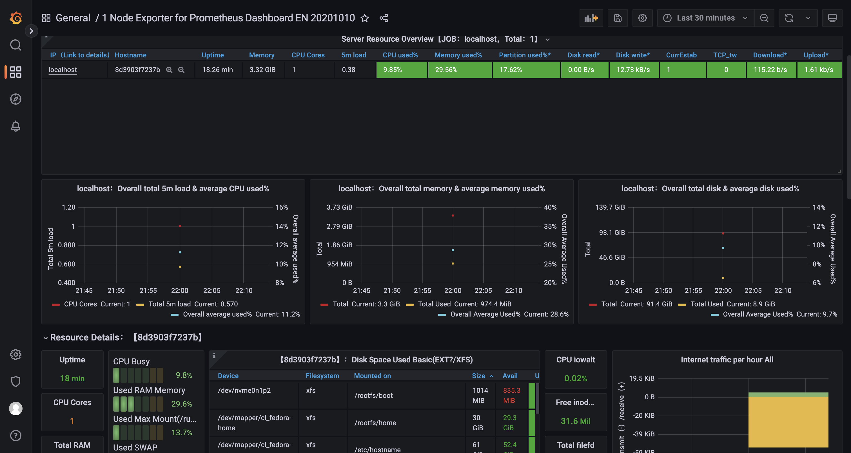851x453 pixels.
Task: Refresh the dashboard
Action: [x=789, y=18]
